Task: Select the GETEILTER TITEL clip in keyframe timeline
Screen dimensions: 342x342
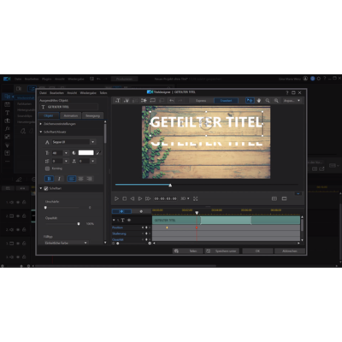Action: 226,221
